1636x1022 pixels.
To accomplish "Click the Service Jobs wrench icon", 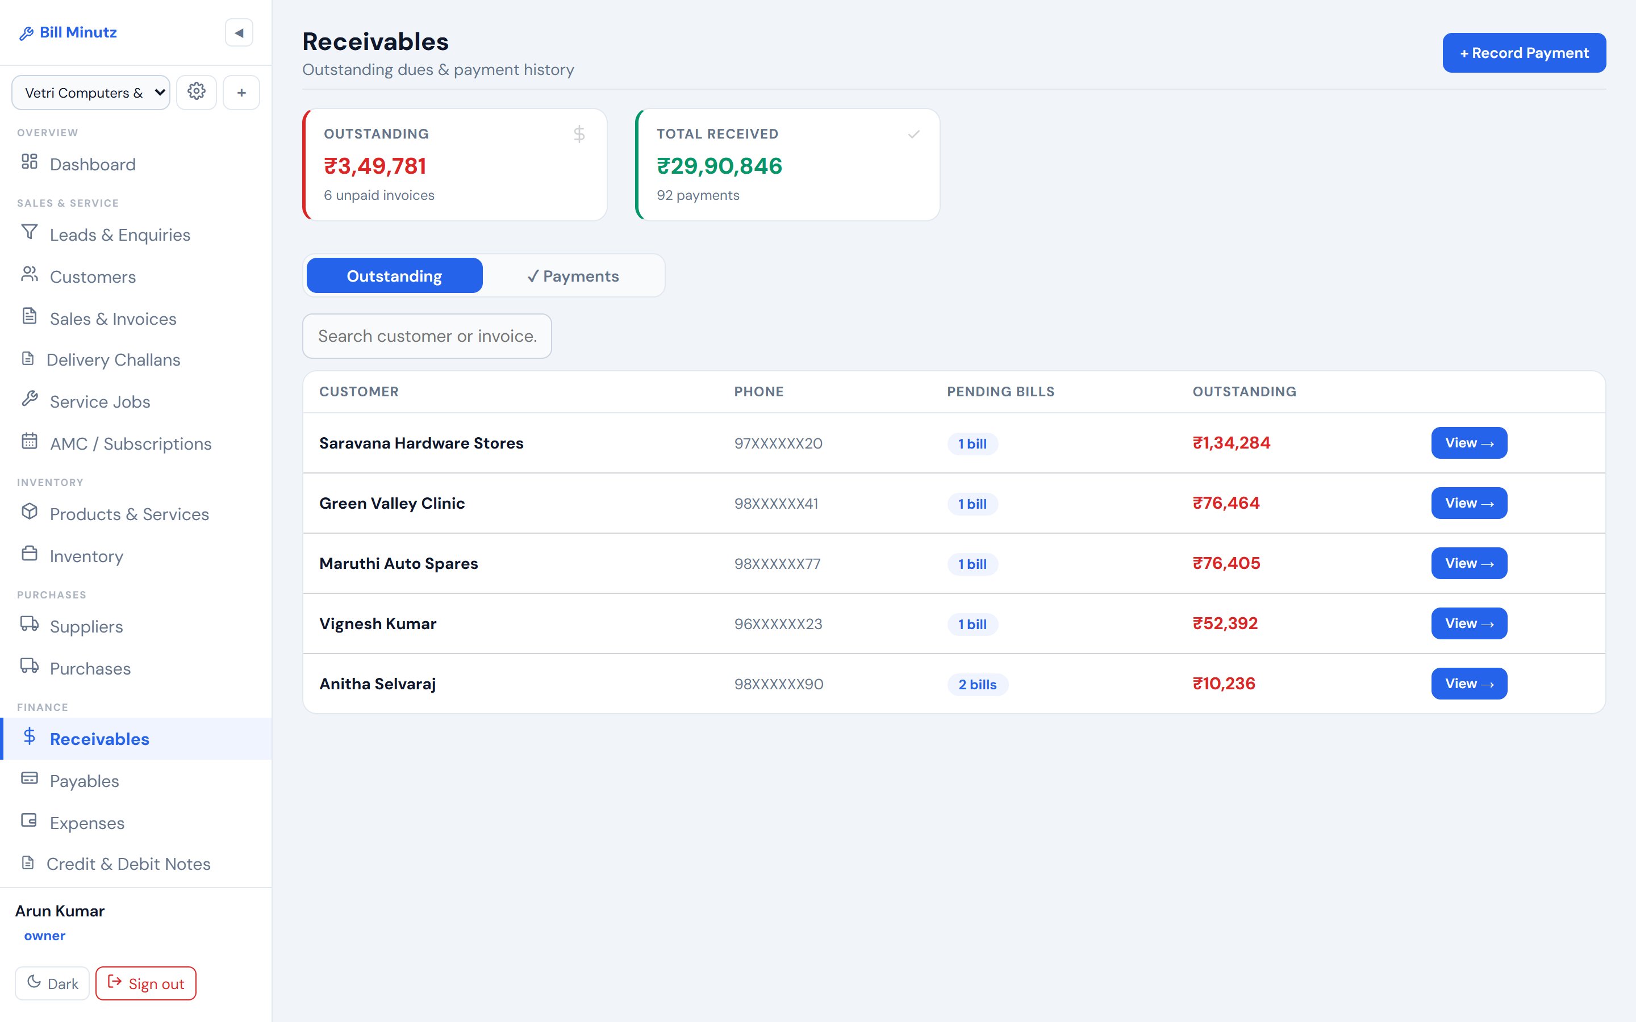I will tap(29, 399).
